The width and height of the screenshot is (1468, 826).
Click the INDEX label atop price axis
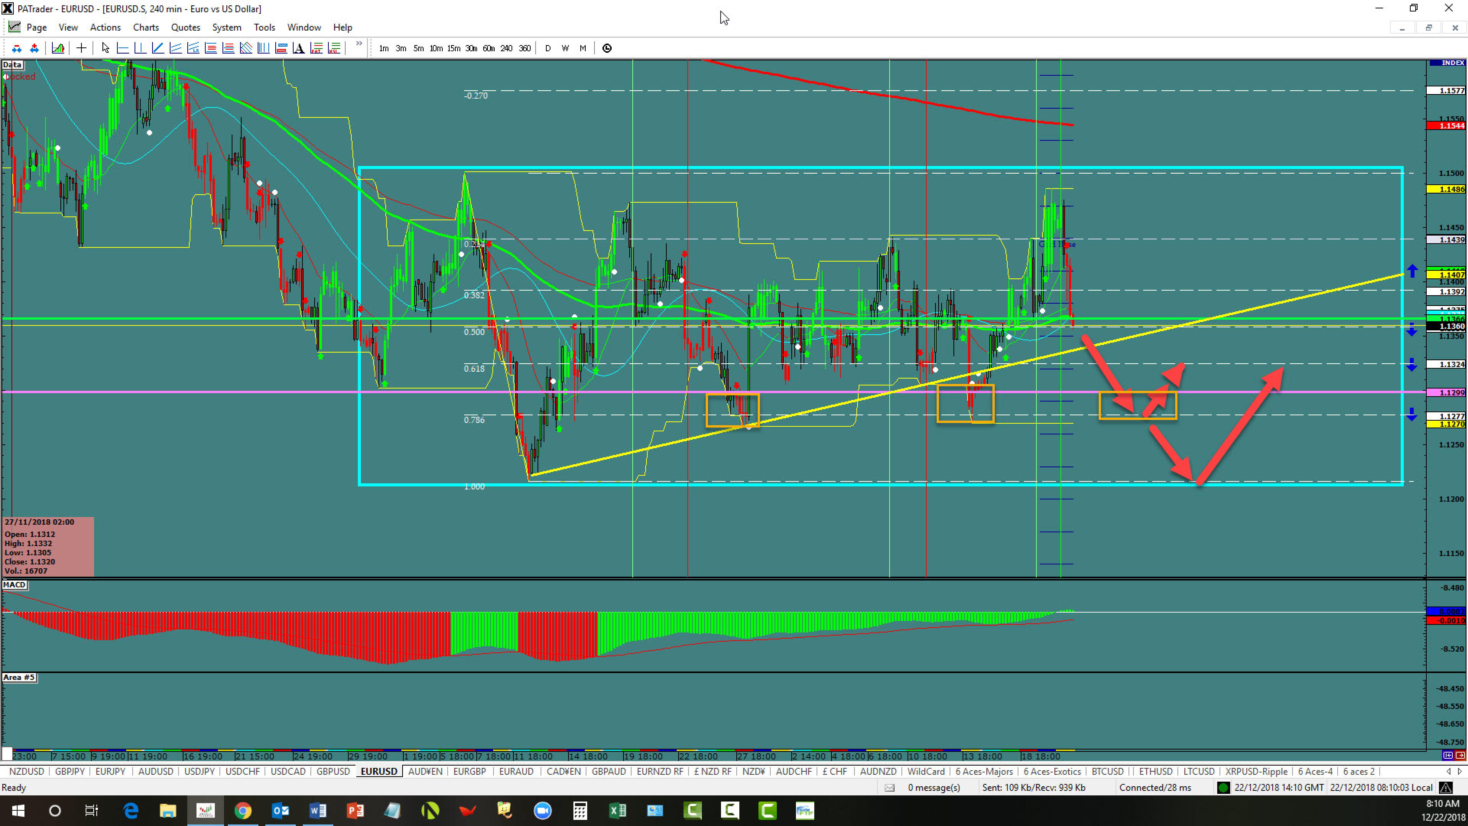point(1447,63)
